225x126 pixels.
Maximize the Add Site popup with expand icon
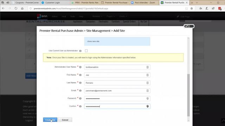click(186, 26)
